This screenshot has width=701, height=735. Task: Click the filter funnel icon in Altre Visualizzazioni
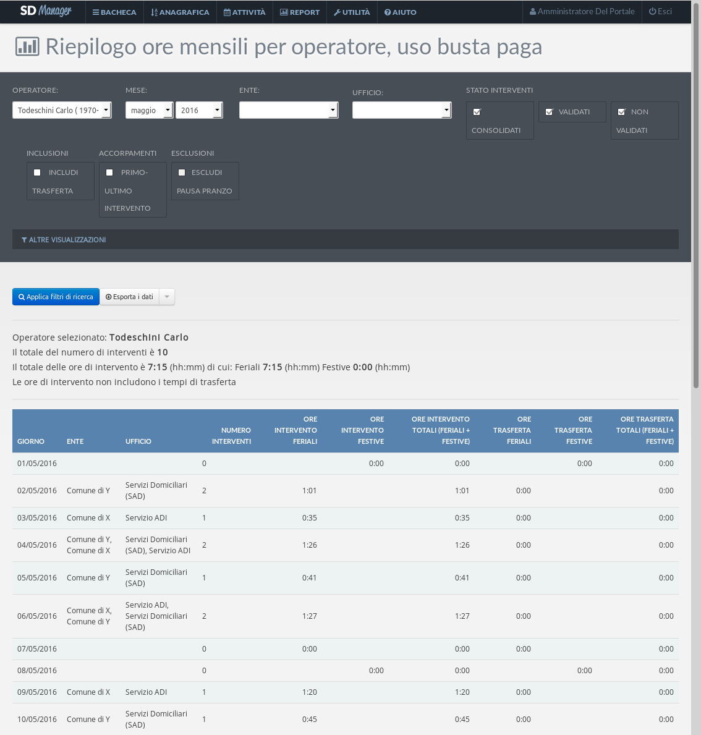coord(24,240)
